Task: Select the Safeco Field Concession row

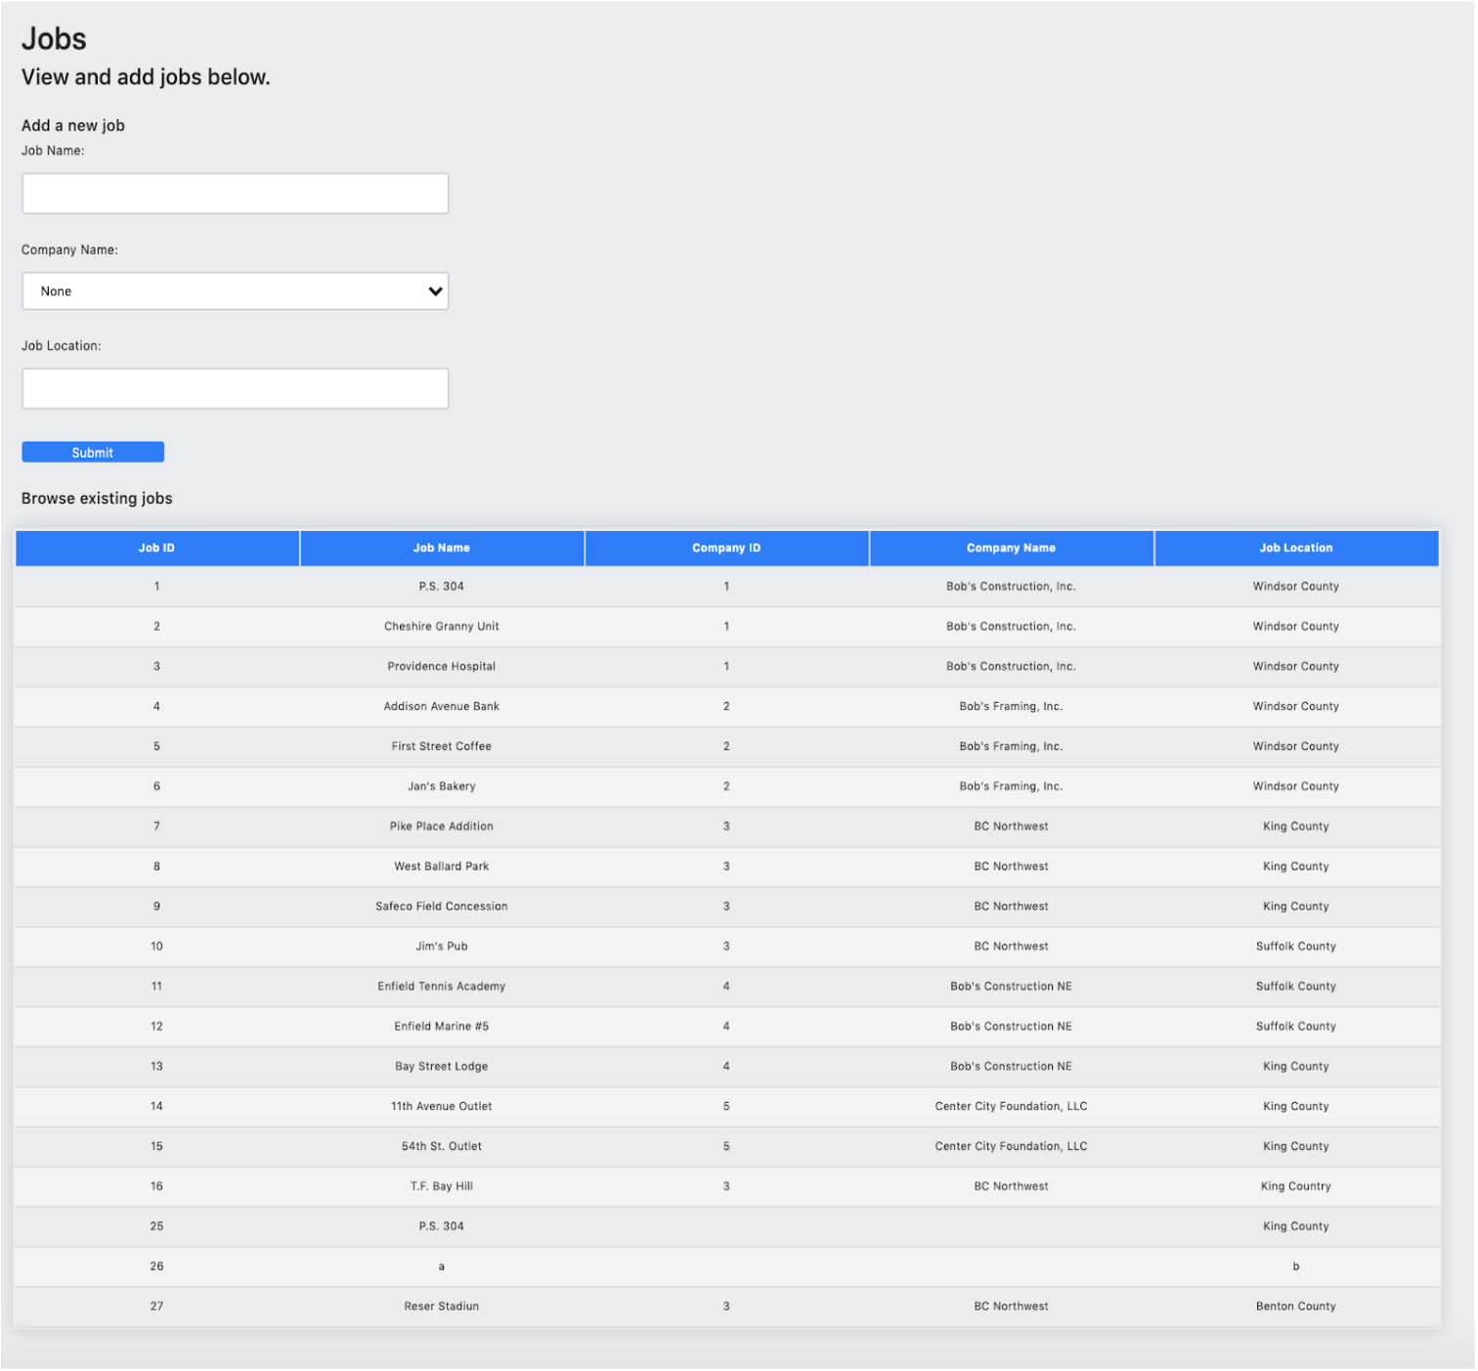Action: click(x=441, y=906)
